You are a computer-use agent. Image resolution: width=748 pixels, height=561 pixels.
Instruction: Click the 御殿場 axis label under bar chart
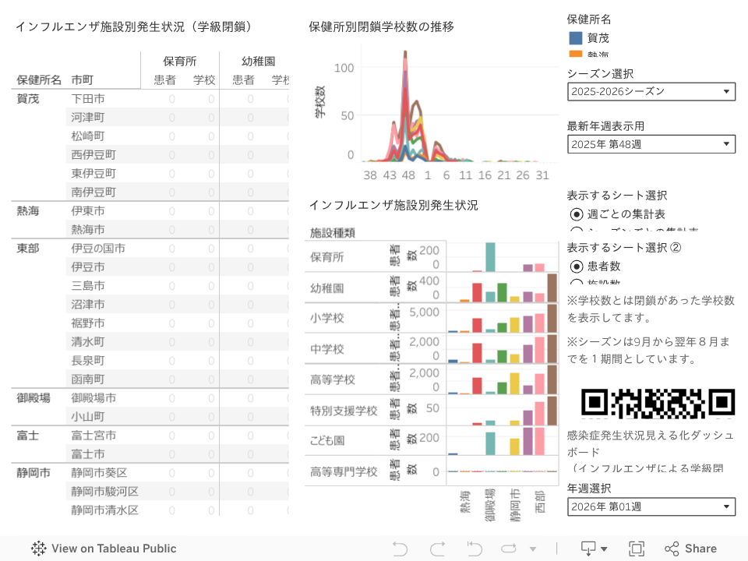490,505
